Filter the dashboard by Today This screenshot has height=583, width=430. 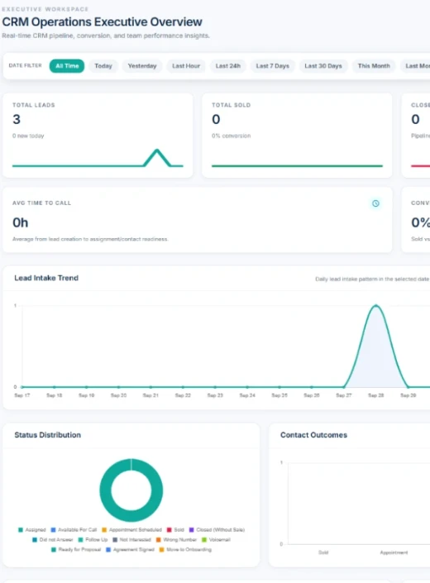tap(103, 66)
